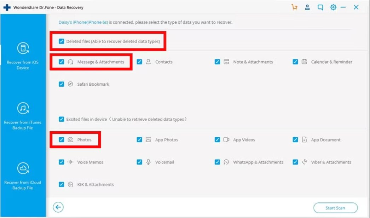Open the shopping cart icon
Screen dimensions: 370x218
294,7
